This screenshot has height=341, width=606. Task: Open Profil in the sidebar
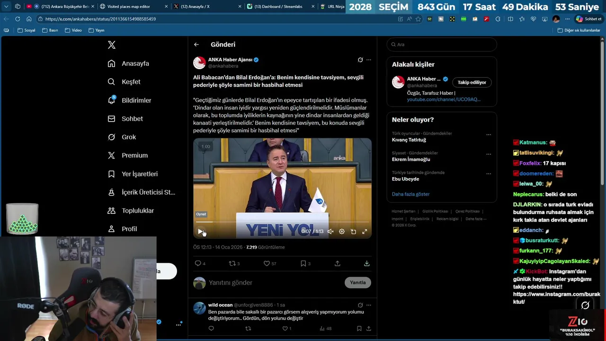pos(122,229)
